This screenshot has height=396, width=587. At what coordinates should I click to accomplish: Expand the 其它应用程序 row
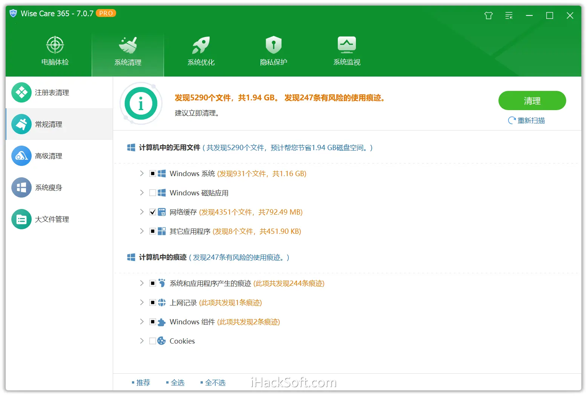142,231
